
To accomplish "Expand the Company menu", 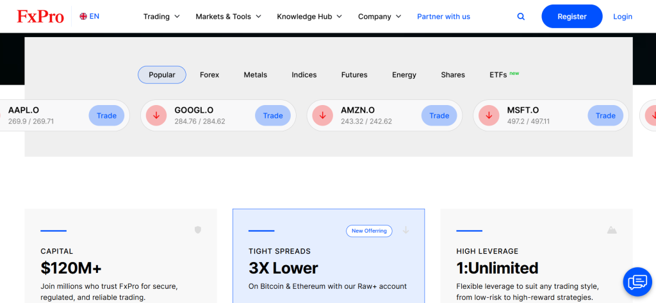I will 379,17.
